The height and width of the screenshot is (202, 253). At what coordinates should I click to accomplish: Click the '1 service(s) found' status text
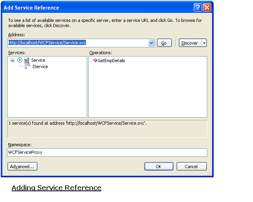point(78,123)
